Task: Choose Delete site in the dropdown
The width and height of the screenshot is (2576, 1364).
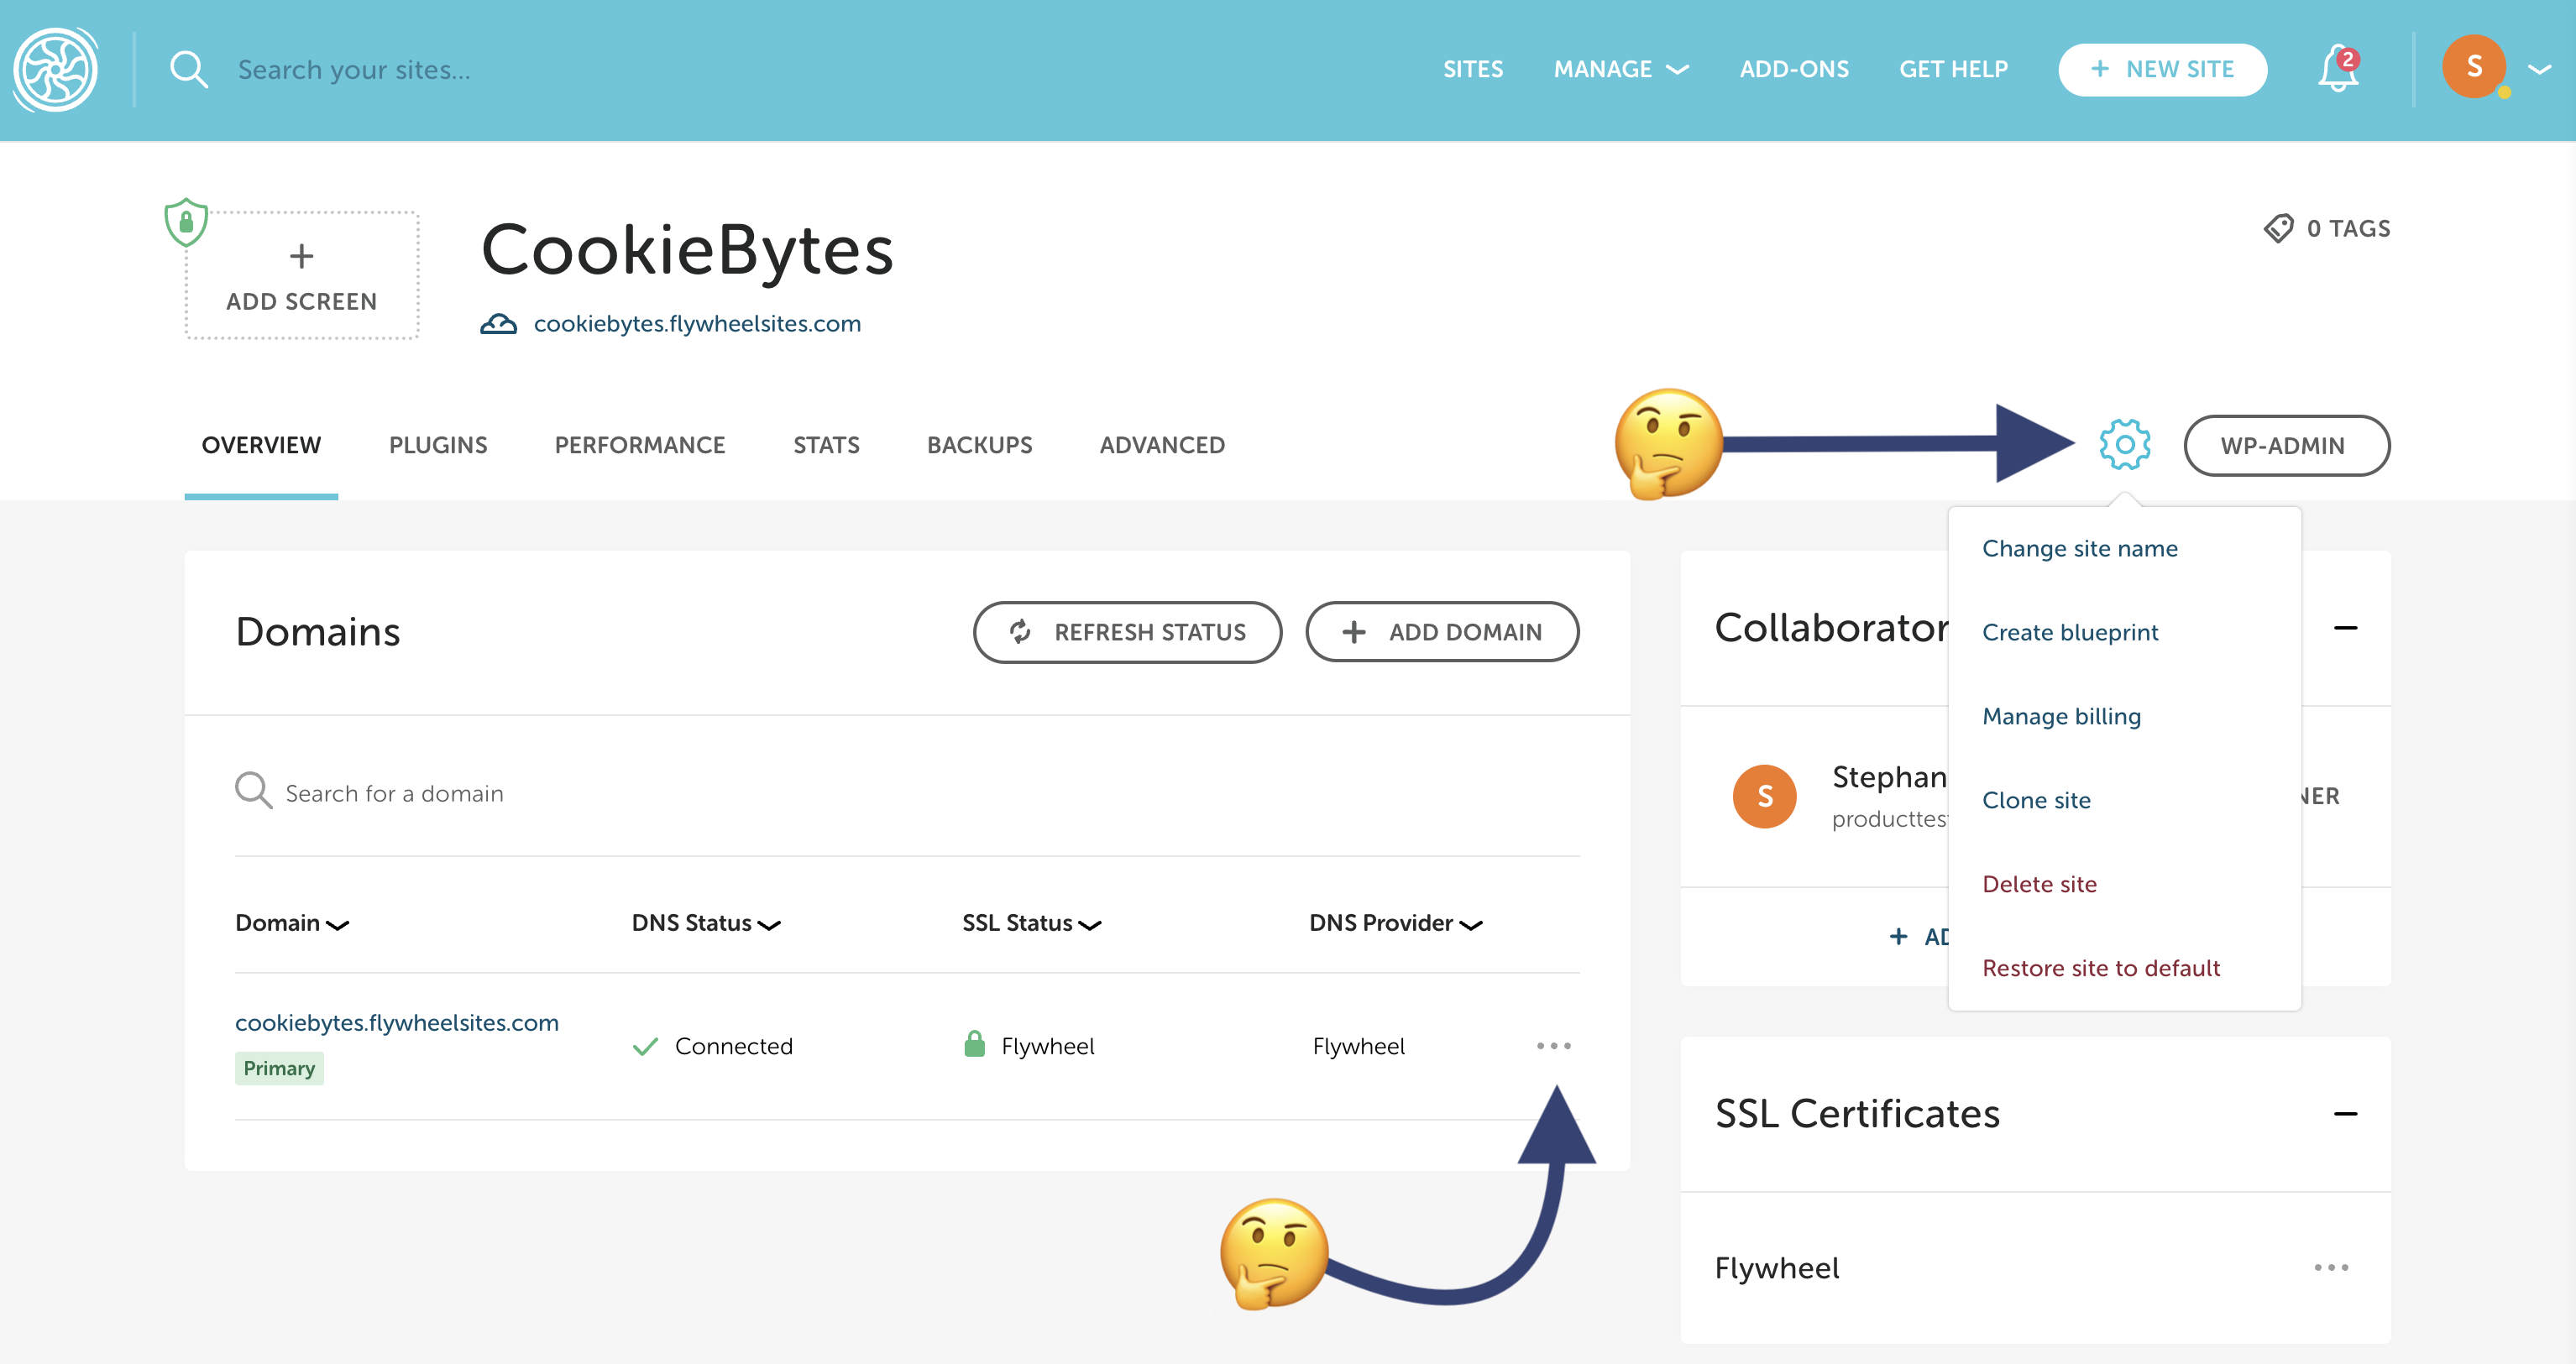Action: pyautogui.click(x=2039, y=884)
